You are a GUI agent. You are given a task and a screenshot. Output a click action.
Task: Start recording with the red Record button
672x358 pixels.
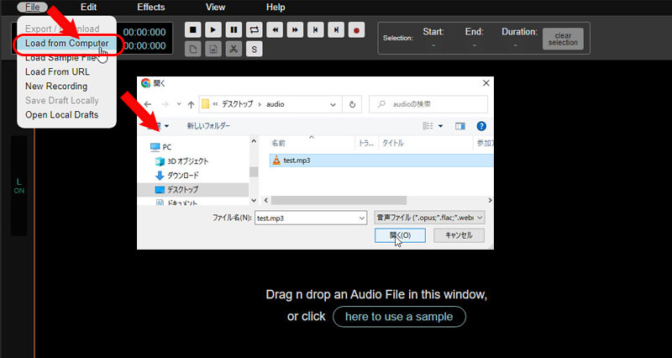pos(356,29)
